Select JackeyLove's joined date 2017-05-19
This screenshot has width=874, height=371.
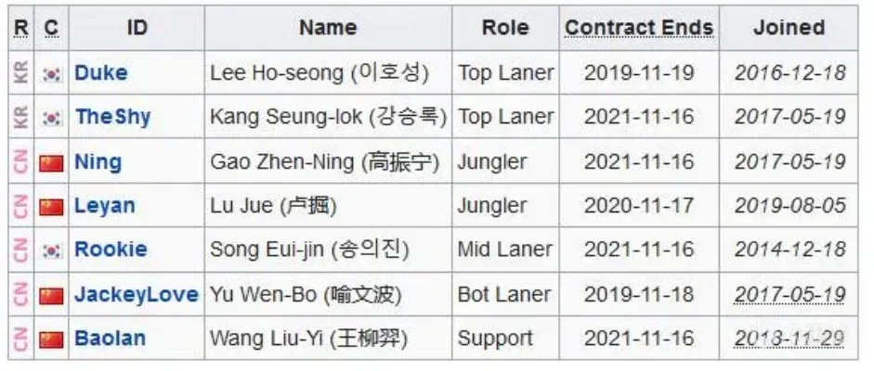click(789, 295)
